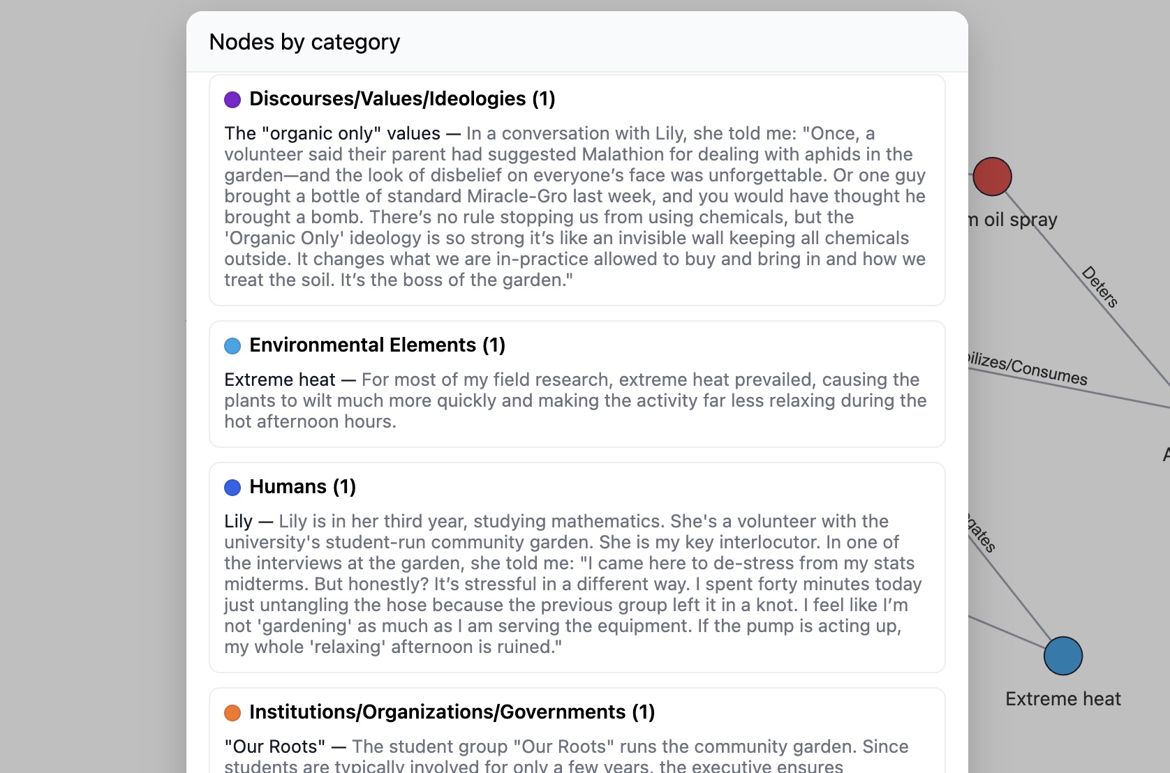The width and height of the screenshot is (1170, 773).
Task: Select the blue Extreme heat node circle
Action: tap(1063, 655)
